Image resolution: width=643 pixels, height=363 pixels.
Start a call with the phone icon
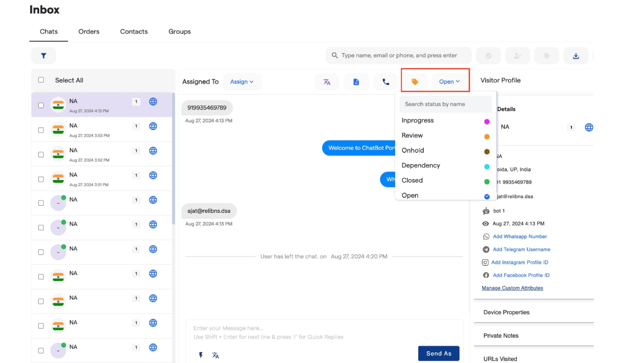tap(386, 82)
